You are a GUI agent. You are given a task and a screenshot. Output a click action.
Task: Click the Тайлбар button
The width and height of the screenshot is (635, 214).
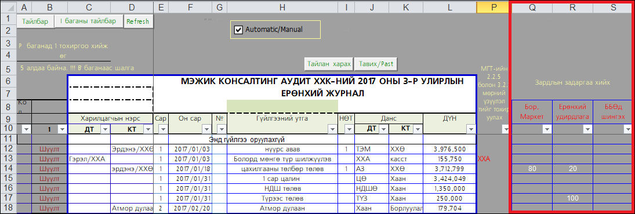(x=35, y=21)
